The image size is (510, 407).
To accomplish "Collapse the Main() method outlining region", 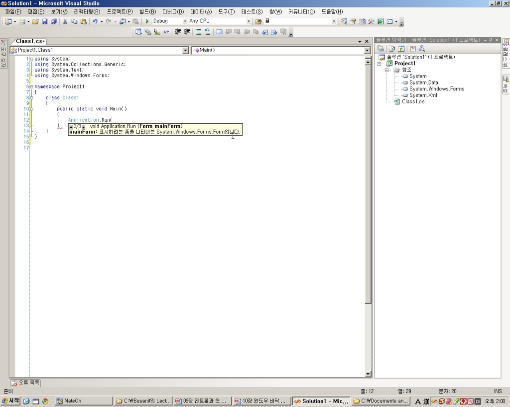I will (x=31, y=109).
